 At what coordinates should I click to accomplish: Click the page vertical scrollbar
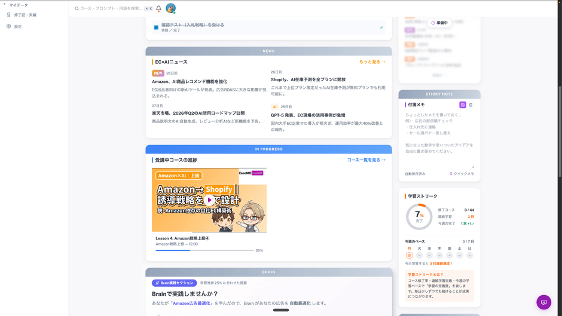tap(560, 131)
